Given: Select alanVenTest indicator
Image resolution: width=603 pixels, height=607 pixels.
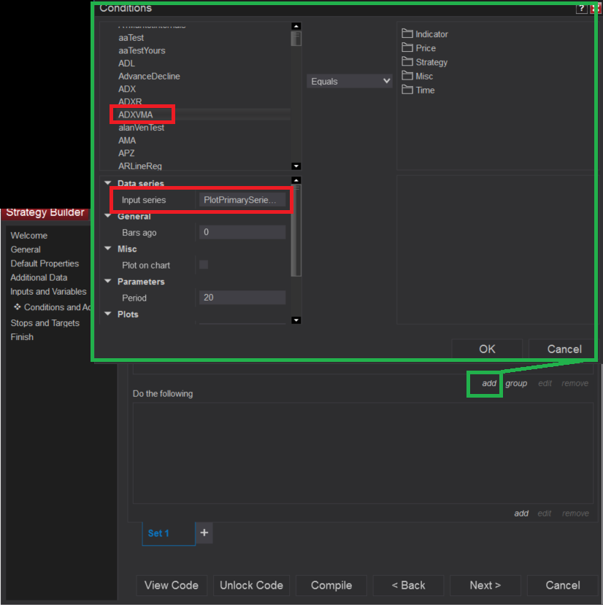Looking at the screenshot, I should pos(142,128).
